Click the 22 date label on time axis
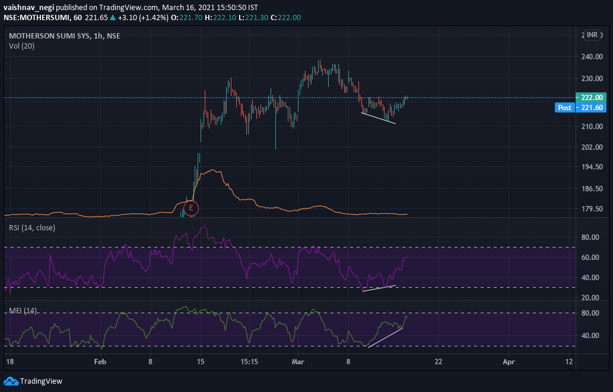The height and width of the screenshot is (392, 613). [x=439, y=362]
